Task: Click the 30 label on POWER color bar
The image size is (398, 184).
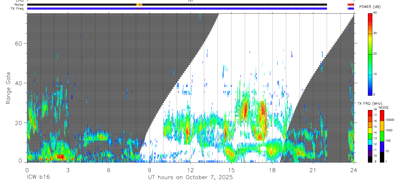Action: pyautogui.click(x=376, y=33)
